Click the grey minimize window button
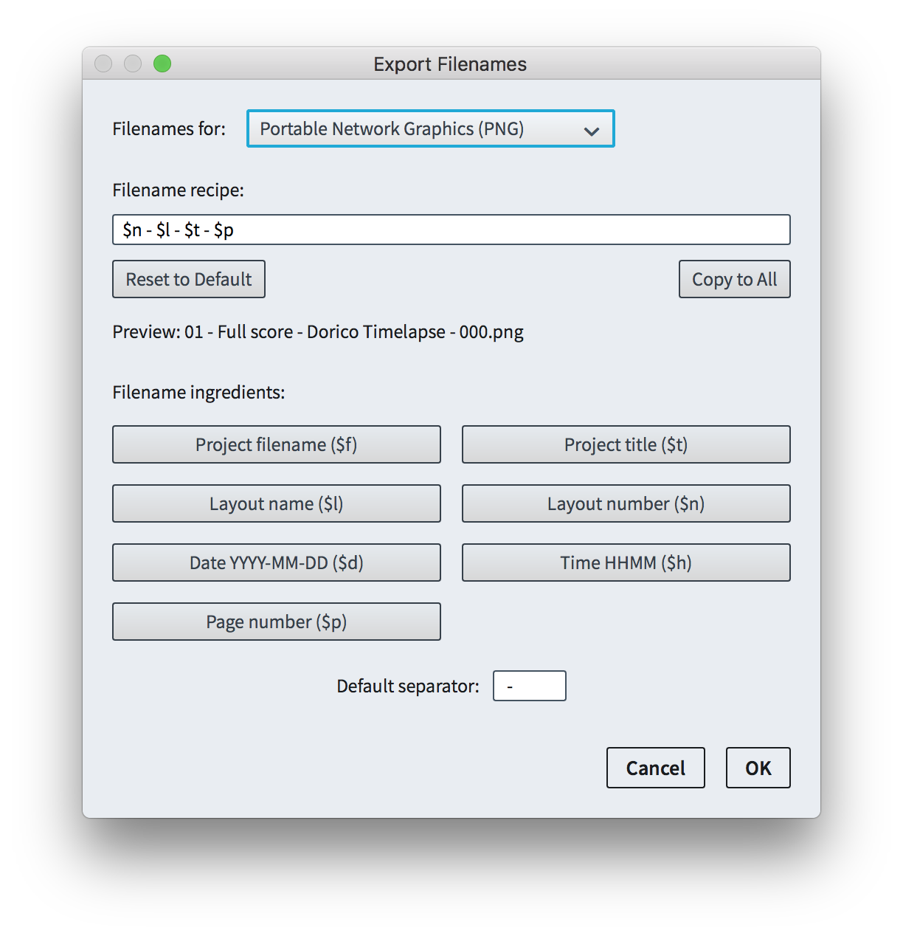Image resolution: width=903 pixels, height=936 pixels. [133, 63]
